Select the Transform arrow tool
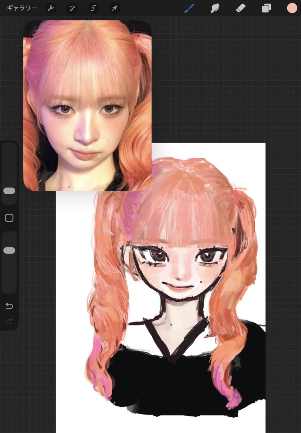Screen dimensions: 301x433 114,8
